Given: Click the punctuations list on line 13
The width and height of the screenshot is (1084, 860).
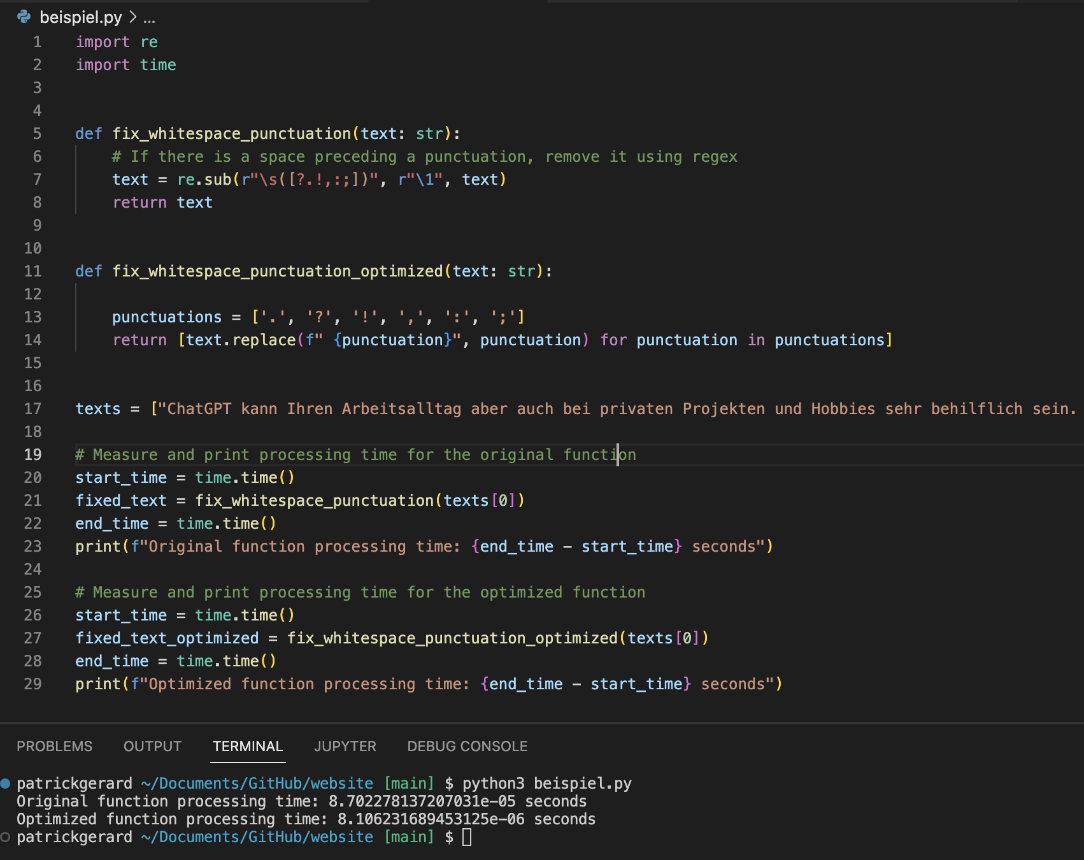Looking at the screenshot, I should (389, 317).
